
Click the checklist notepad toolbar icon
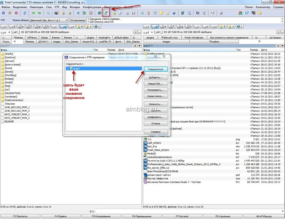(x=91, y=13)
